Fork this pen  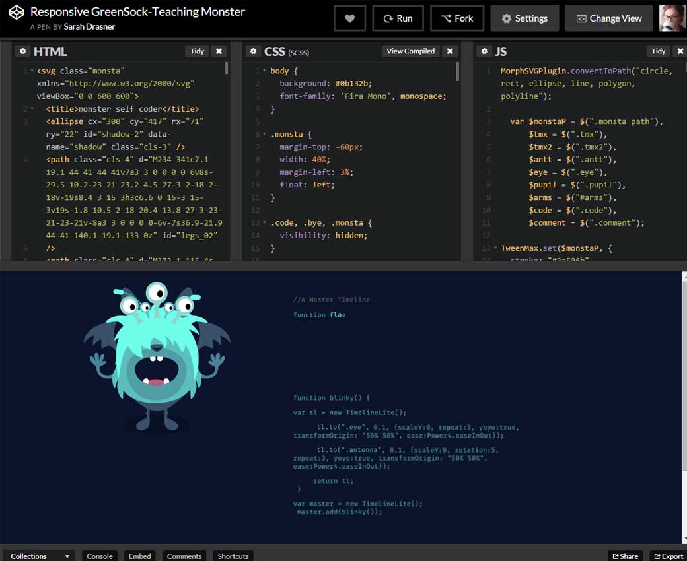pos(457,18)
